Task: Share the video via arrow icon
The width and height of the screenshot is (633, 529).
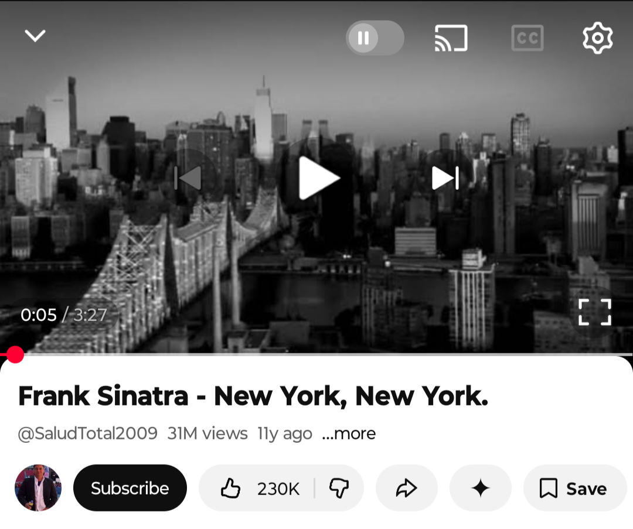Action: coord(407,488)
